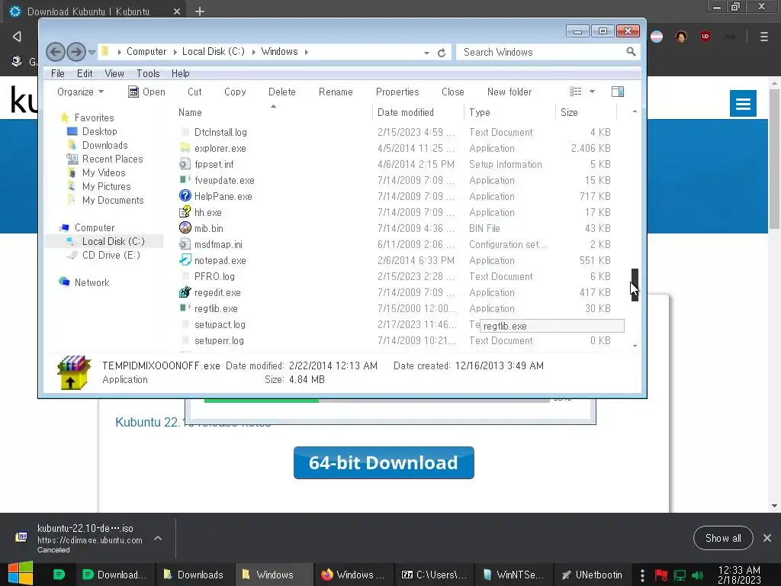Click the 64-bit Download button
Image resolution: width=781 pixels, height=586 pixels.
[x=384, y=462]
